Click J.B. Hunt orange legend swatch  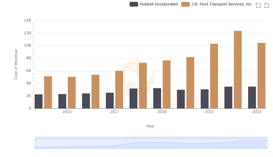pos(185,4)
